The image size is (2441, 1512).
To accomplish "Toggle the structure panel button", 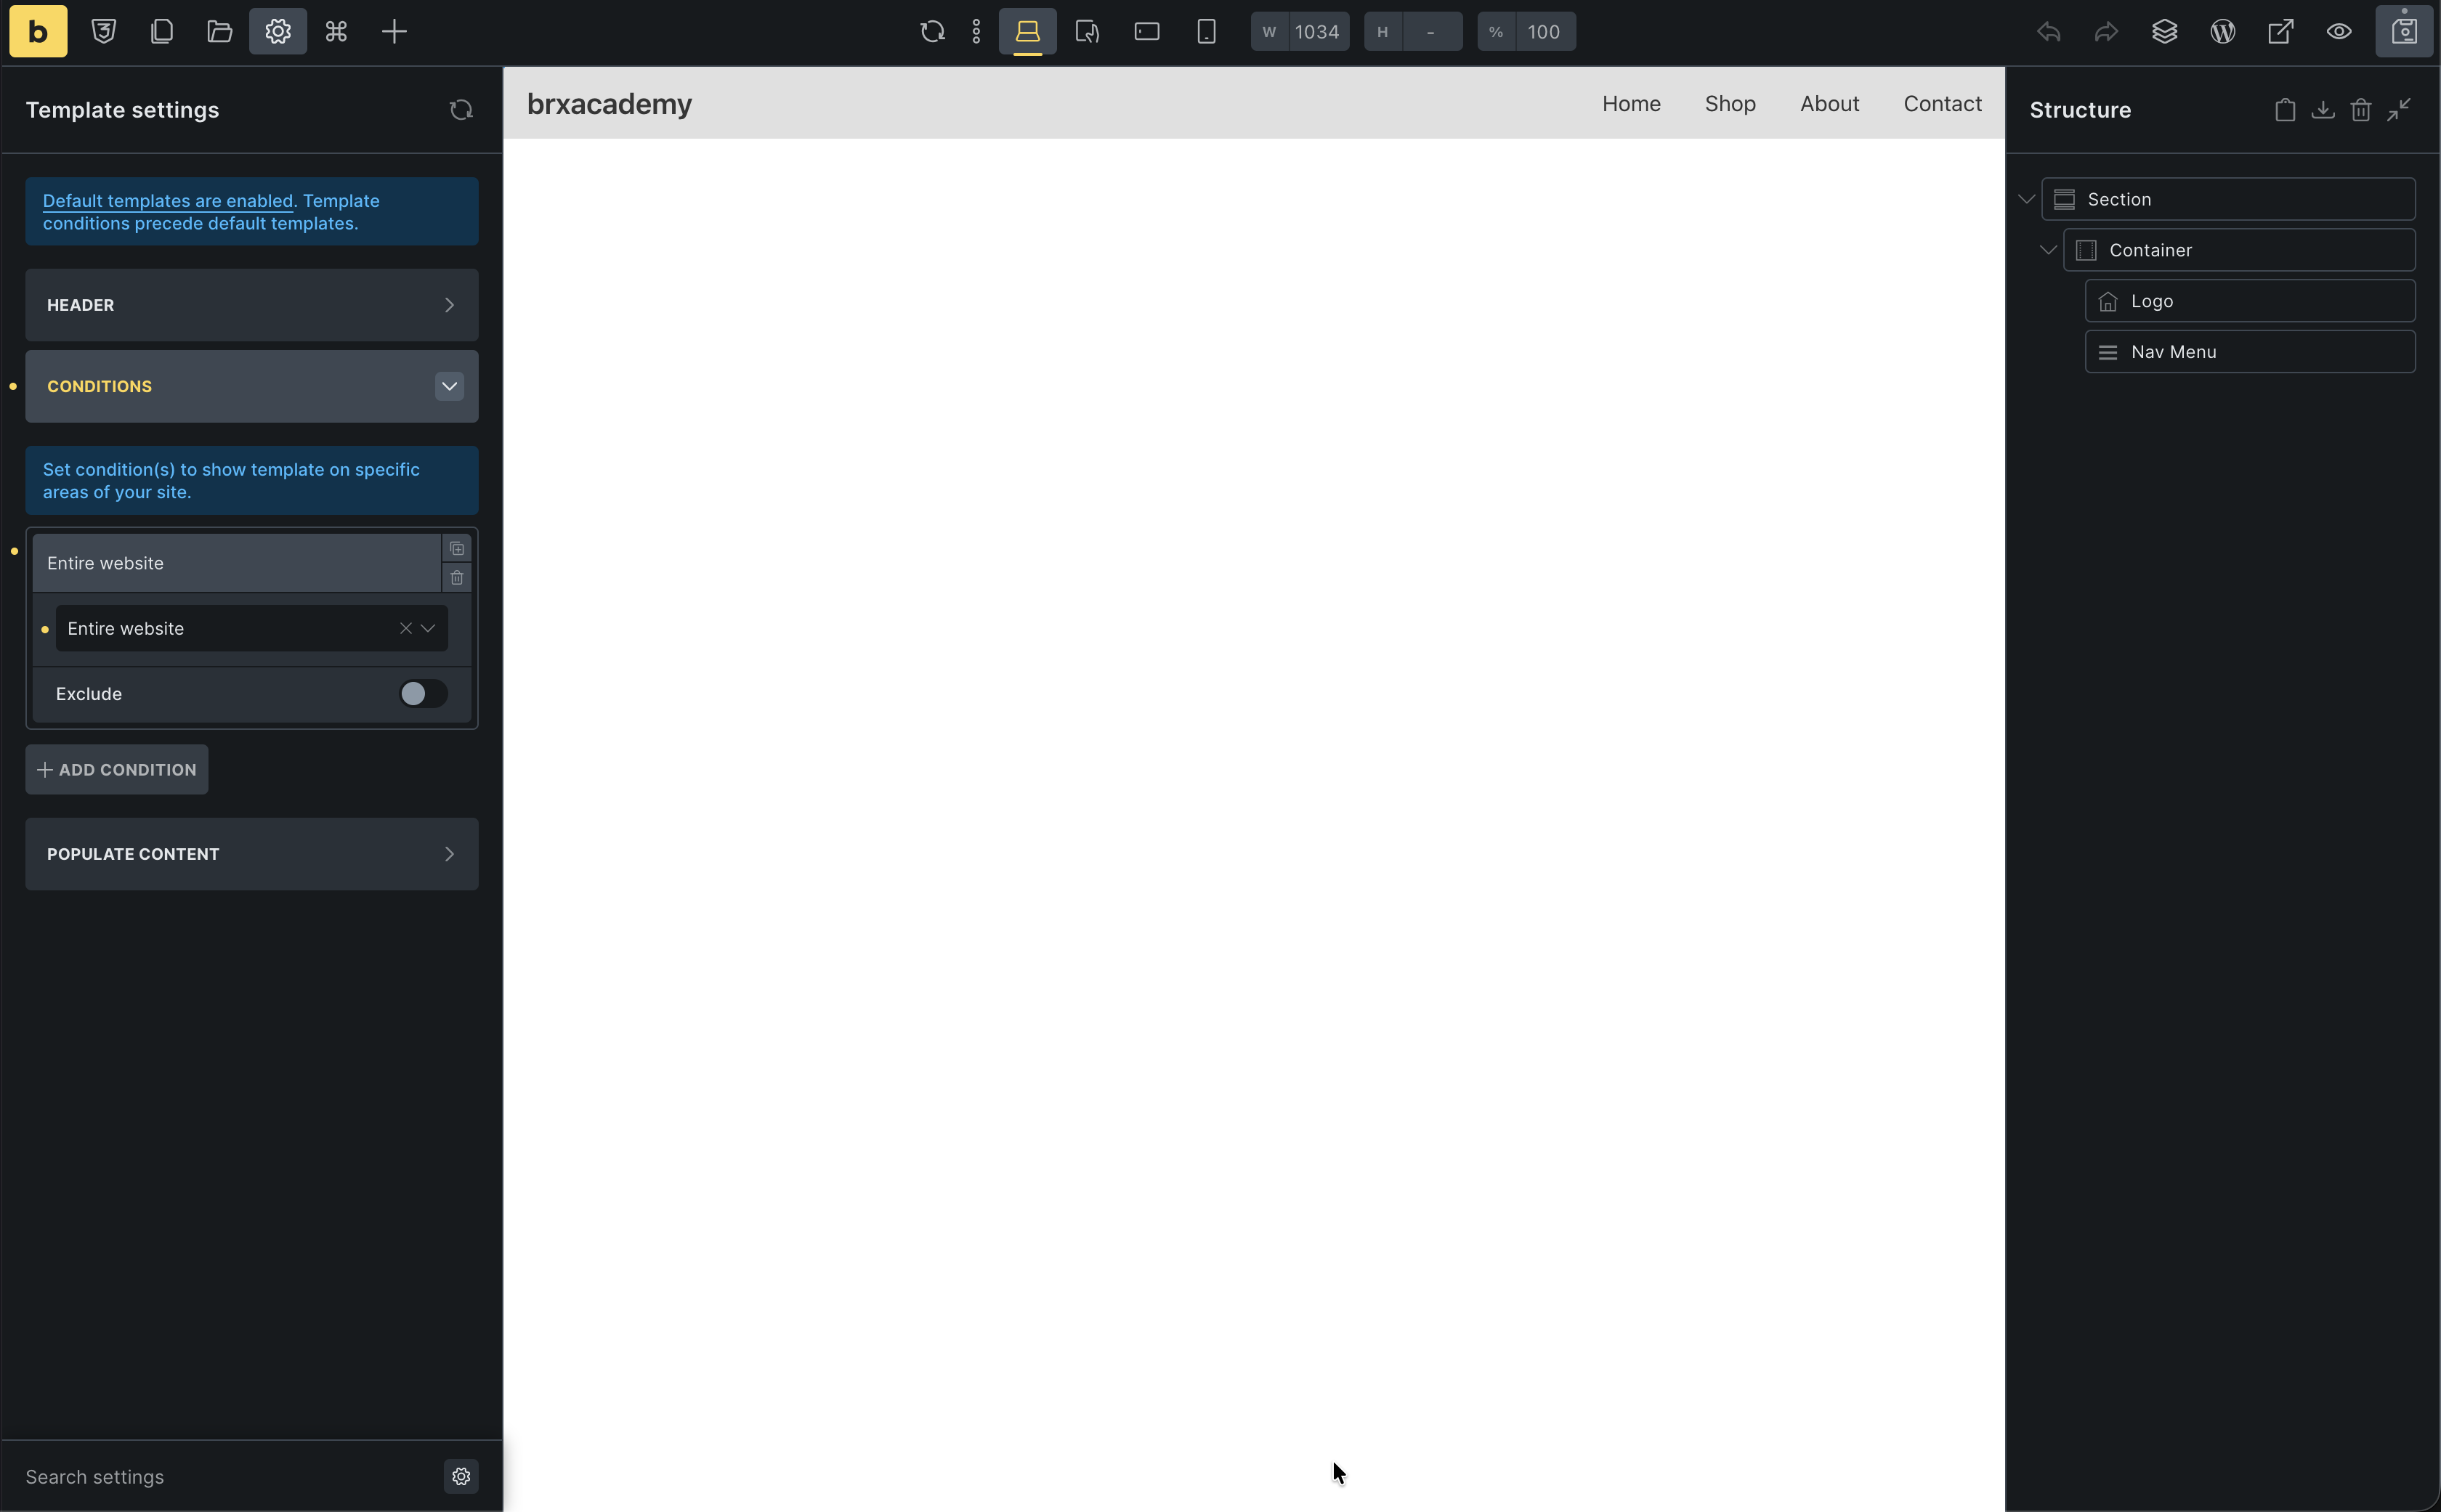I will 2404,31.
